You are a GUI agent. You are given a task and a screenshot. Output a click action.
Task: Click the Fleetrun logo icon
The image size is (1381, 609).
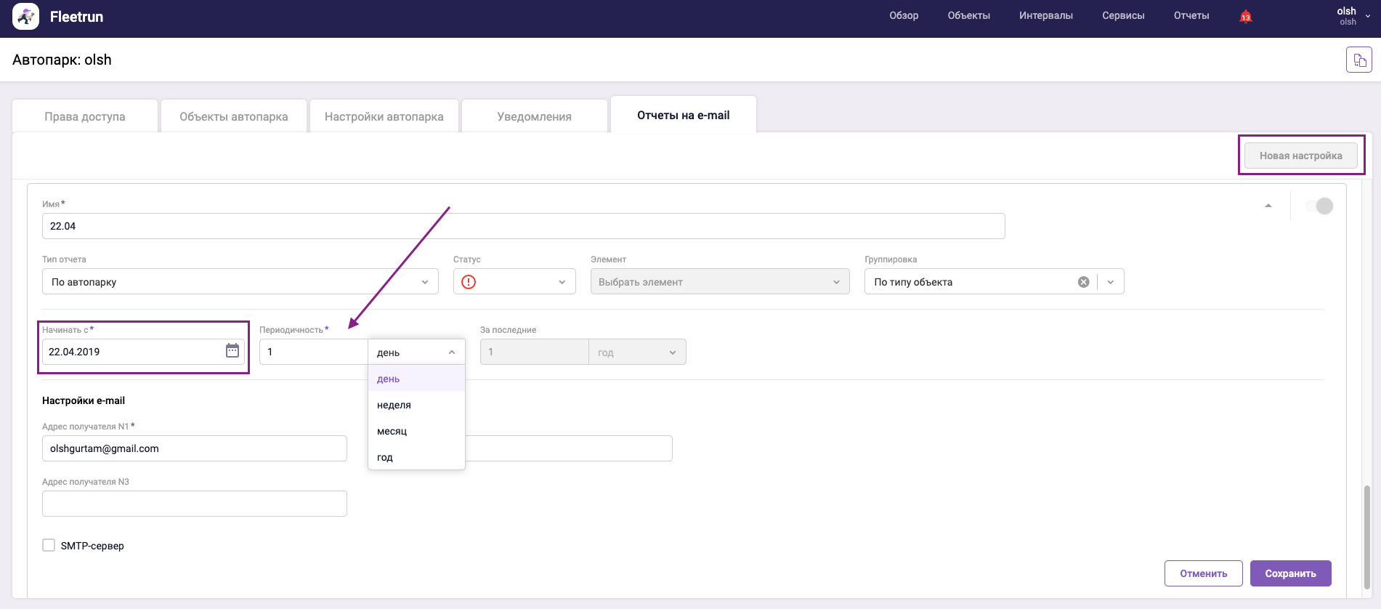pos(26,17)
